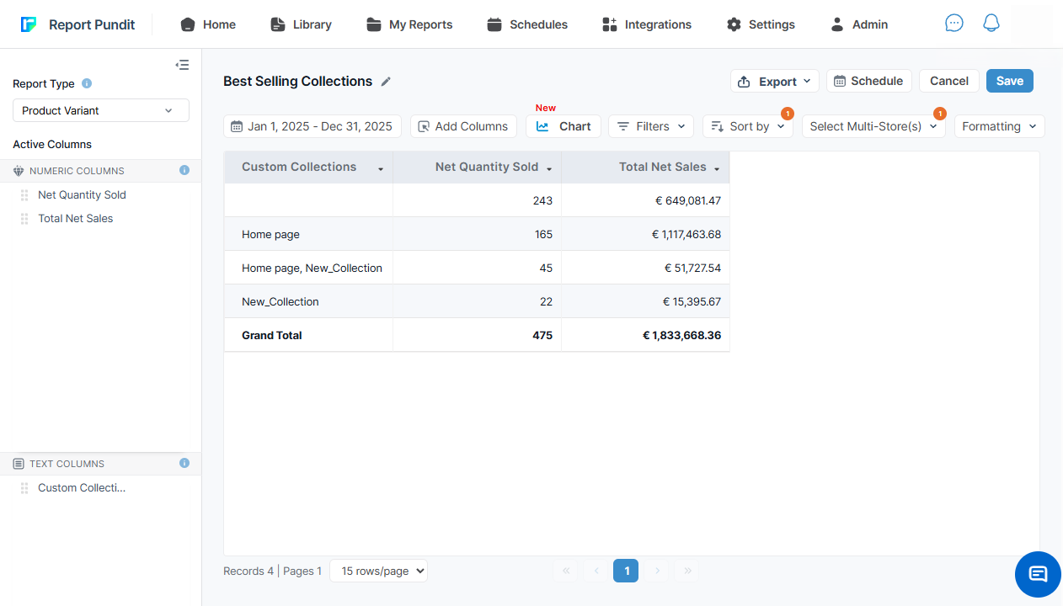
Task: Go to Home in top navigation
Action: (x=208, y=24)
